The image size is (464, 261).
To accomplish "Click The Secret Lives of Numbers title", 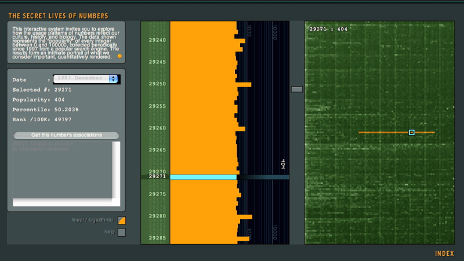I will pyautogui.click(x=58, y=16).
